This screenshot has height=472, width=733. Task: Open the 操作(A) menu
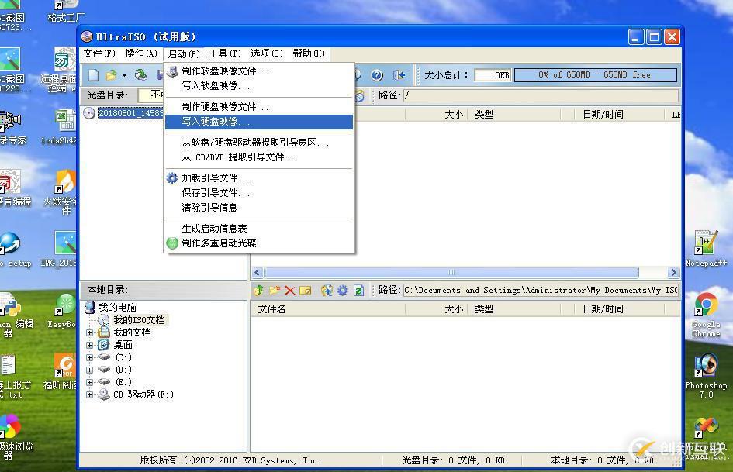tap(141, 53)
